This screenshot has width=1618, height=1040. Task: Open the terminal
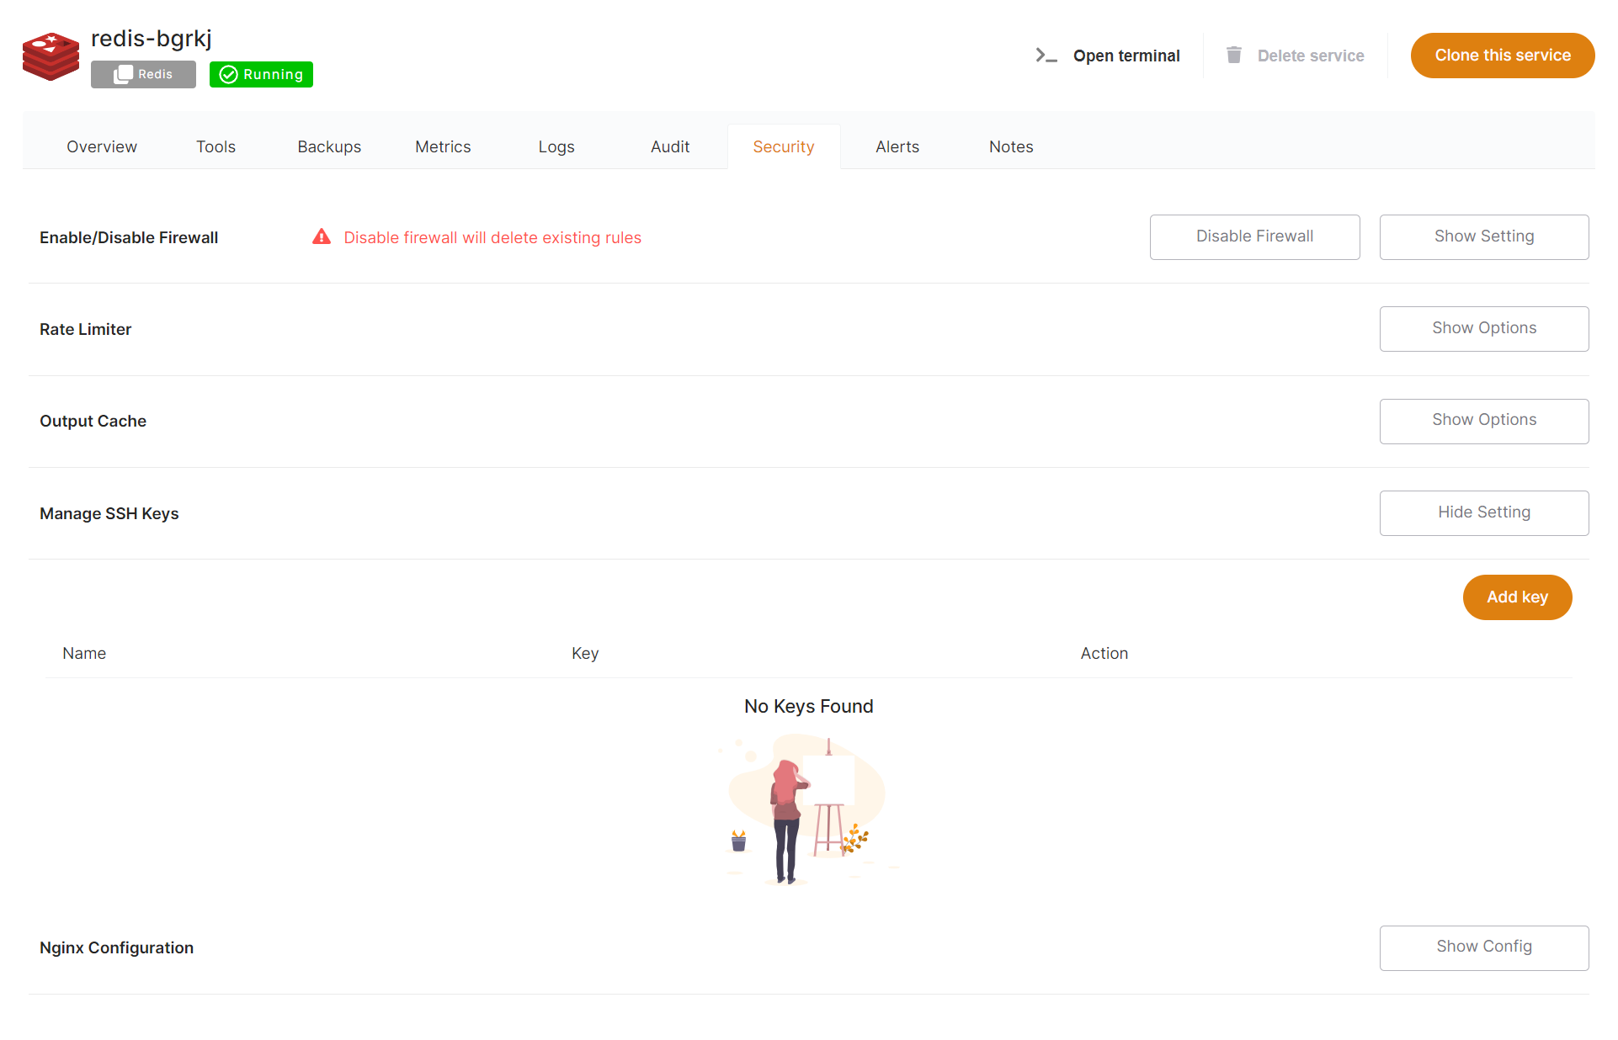point(1126,56)
